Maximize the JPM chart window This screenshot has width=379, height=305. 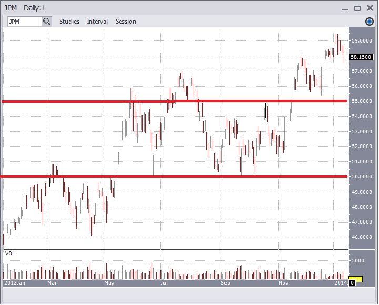pos(357,8)
